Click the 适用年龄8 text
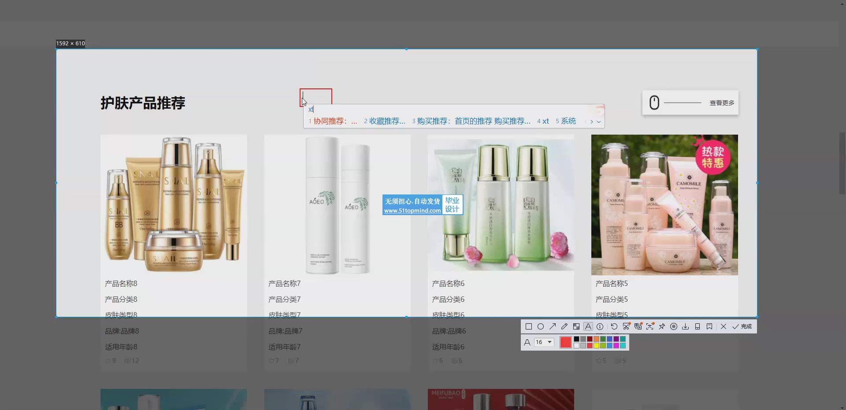The width and height of the screenshot is (846, 410). tap(121, 347)
